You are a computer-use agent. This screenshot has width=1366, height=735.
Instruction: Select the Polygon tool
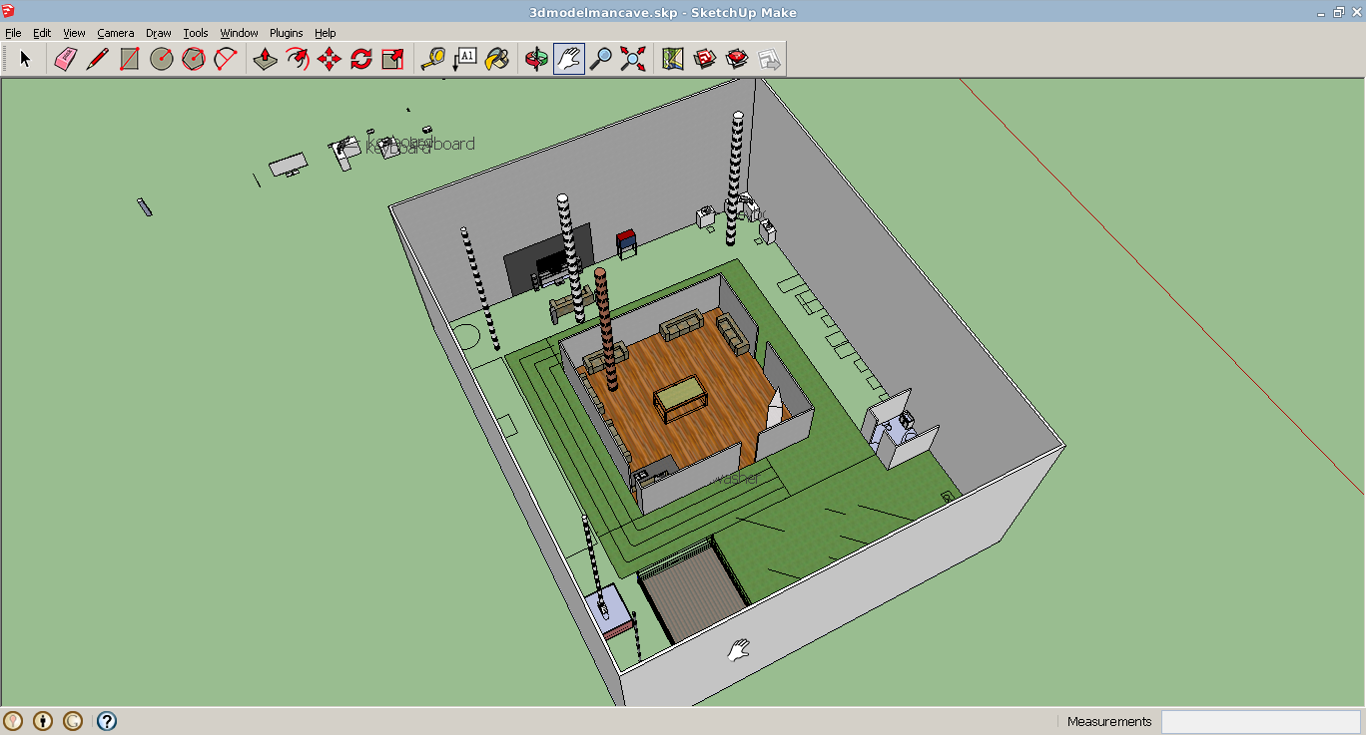tap(194, 59)
